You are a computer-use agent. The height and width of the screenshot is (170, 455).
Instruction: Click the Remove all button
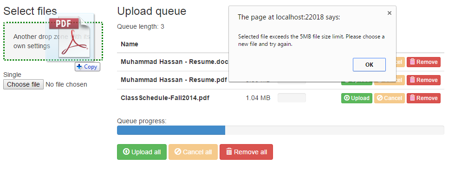[246, 152]
